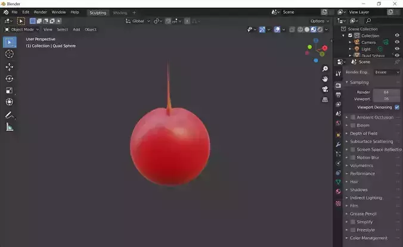Screen dimensions: 403x247
Task: Open Material properties tab (red sphere)
Action: [x=338, y=191]
